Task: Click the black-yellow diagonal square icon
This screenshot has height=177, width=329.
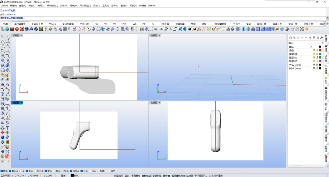Action: point(194,29)
